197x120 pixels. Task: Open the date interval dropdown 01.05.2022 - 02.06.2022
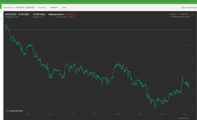(26, 8)
